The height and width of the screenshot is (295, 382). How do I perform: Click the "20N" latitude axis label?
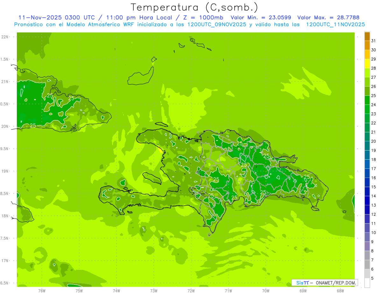[5, 126]
